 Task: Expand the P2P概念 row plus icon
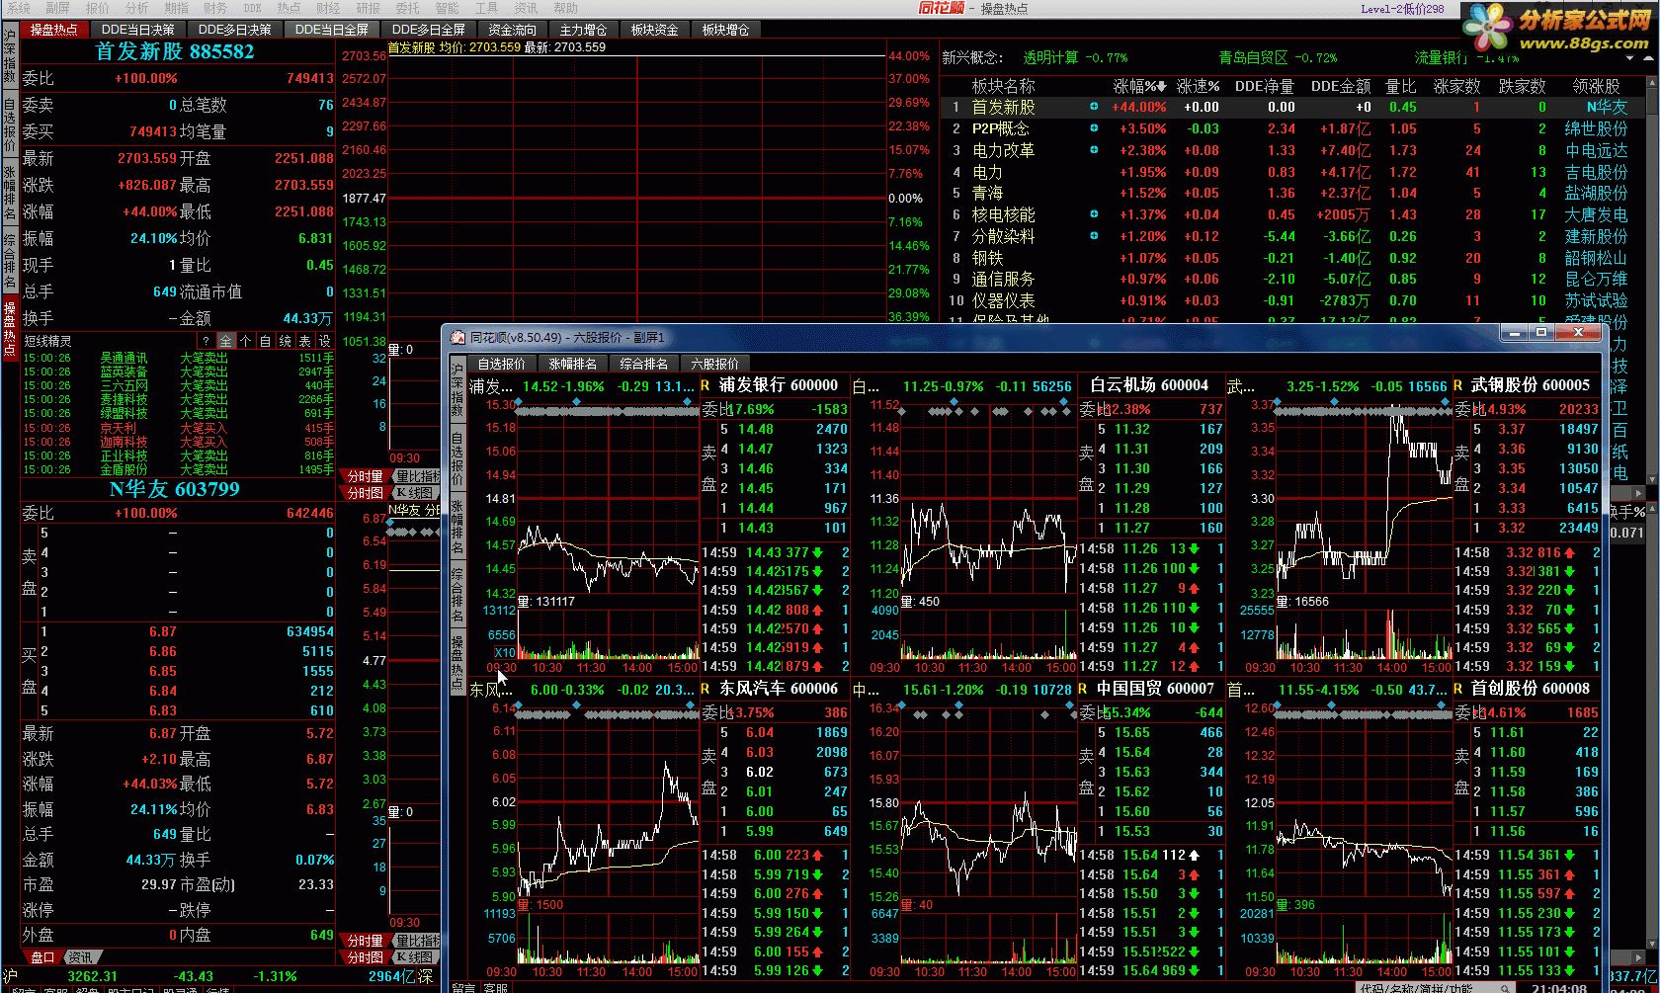tap(1094, 128)
